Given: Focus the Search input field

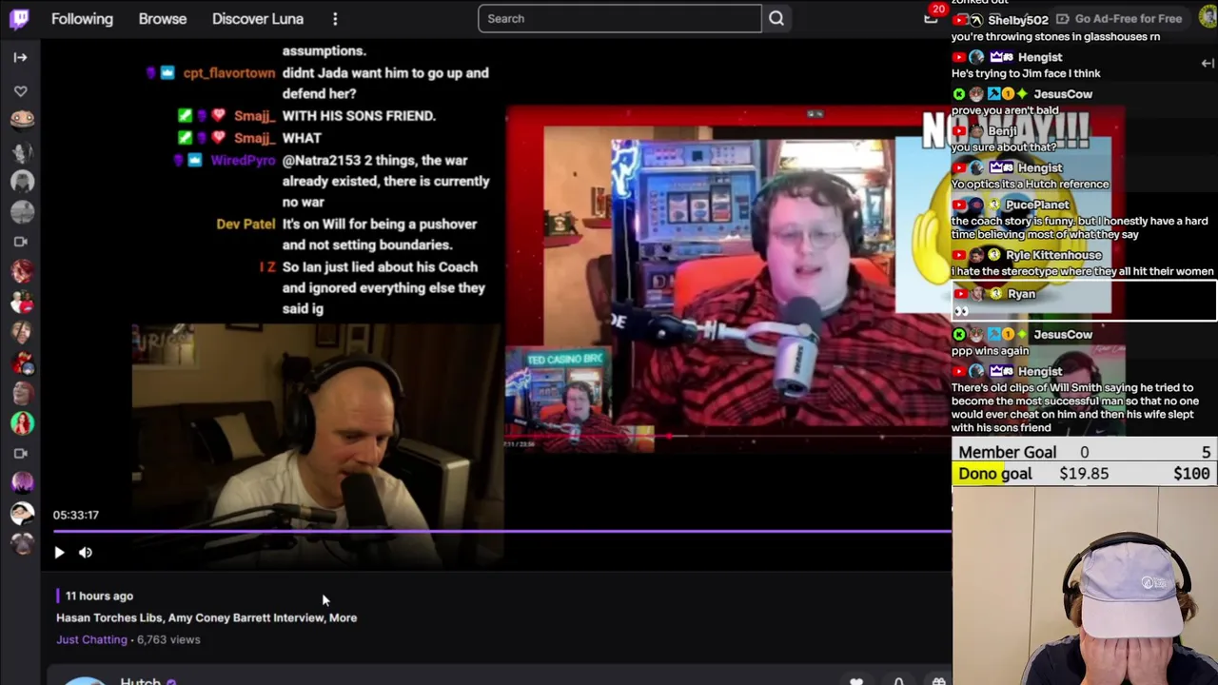Looking at the screenshot, I should click(619, 18).
